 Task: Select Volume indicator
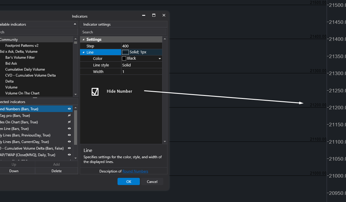click(12, 87)
